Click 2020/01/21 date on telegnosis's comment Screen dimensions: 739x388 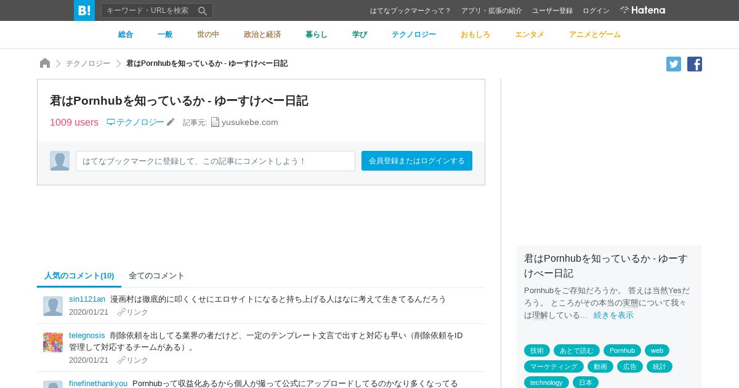click(x=89, y=360)
